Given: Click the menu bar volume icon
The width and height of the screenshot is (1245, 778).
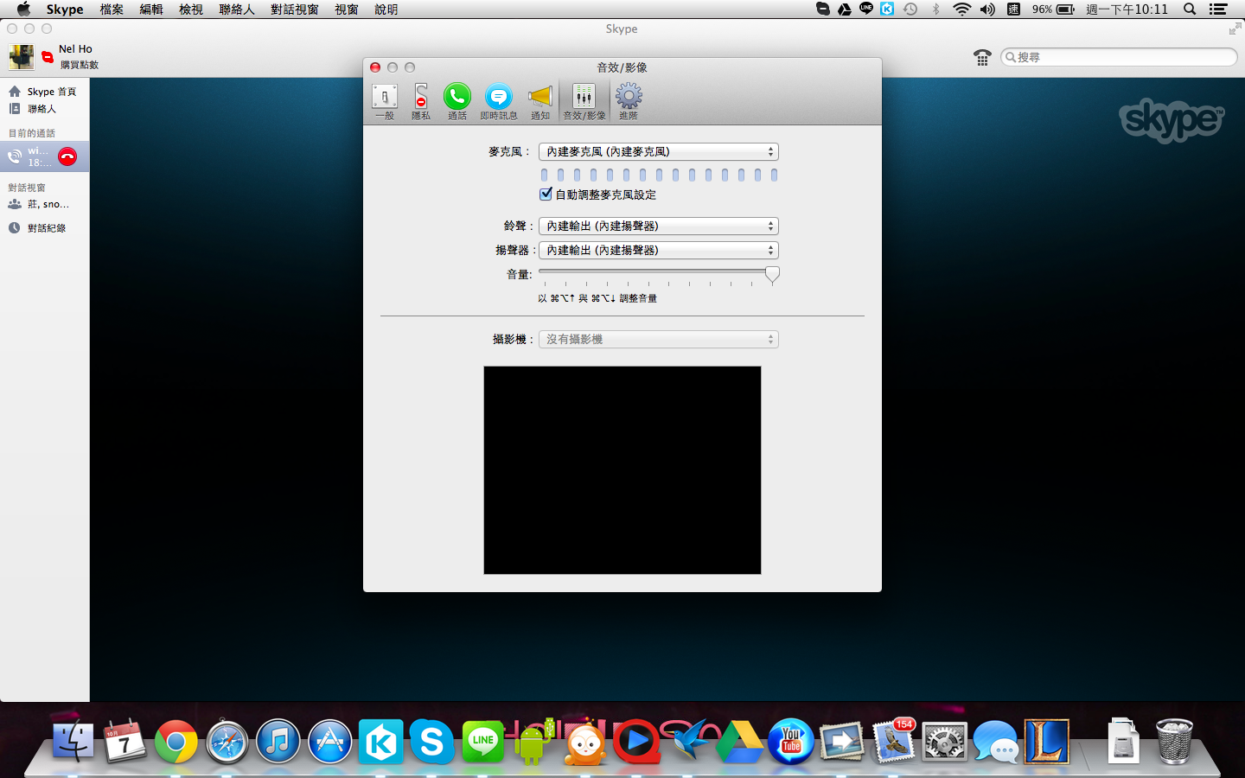Looking at the screenshot, I should (x=987, y=10).
